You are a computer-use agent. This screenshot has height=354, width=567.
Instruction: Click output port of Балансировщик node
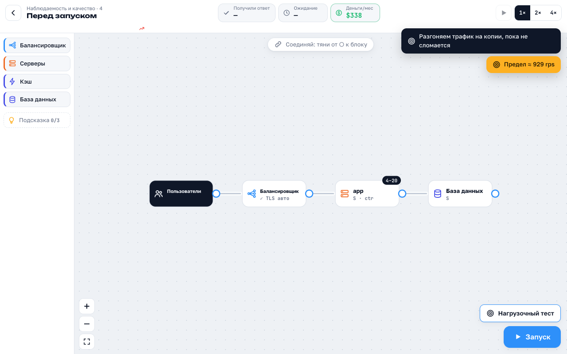point(309,193)
